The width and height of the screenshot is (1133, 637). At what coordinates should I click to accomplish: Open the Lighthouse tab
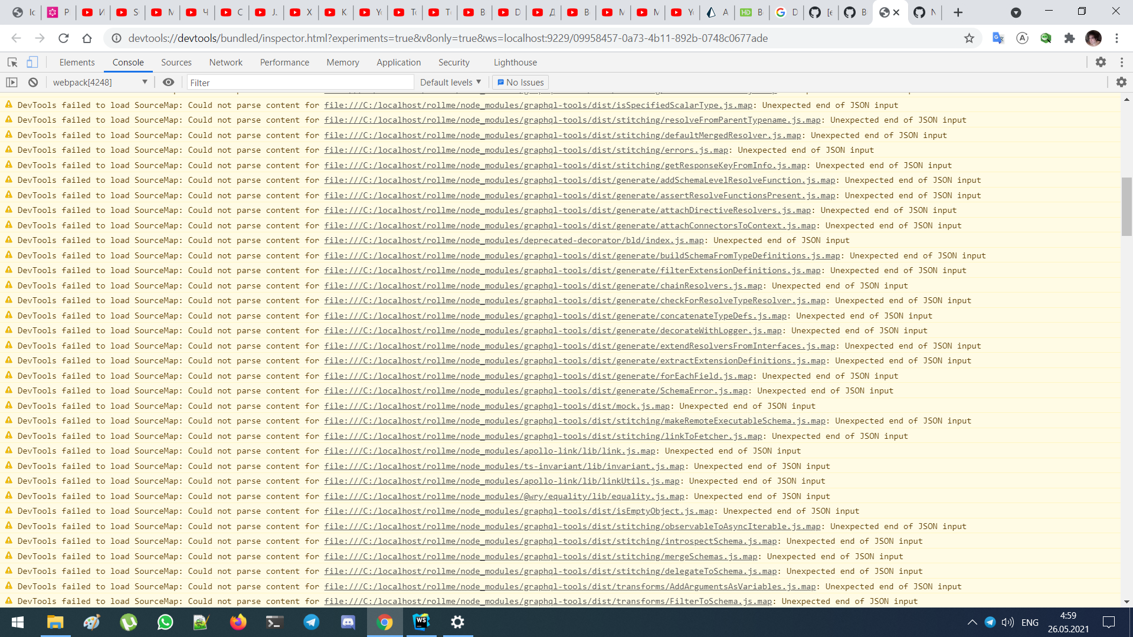pyautogui.click(x=515, y=63)
